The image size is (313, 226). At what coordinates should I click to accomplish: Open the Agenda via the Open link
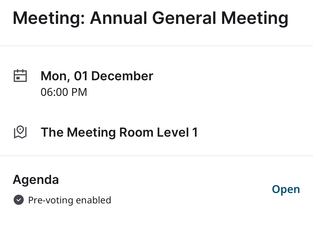click(286, 189)
